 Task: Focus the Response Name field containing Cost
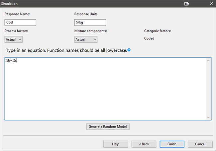(x=20, y=23)
